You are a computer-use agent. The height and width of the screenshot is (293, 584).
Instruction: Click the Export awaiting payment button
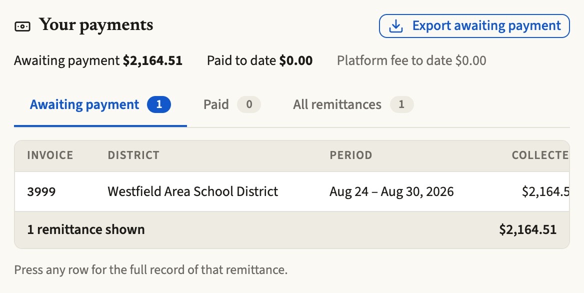pos(474,26)
